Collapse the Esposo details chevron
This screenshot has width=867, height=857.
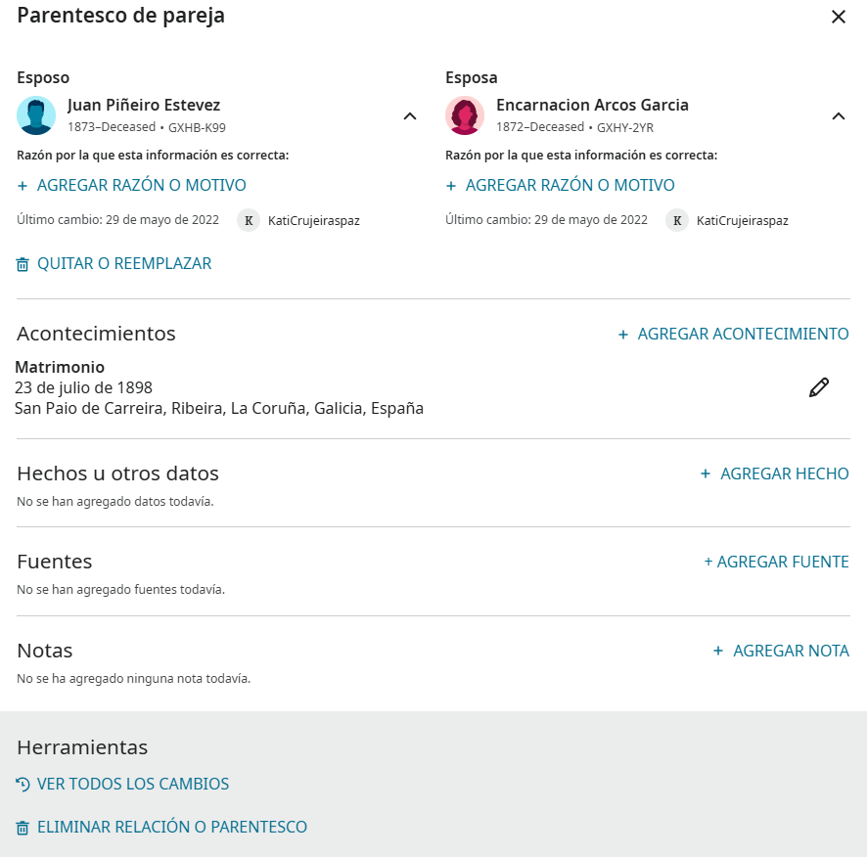coord(410,116)
